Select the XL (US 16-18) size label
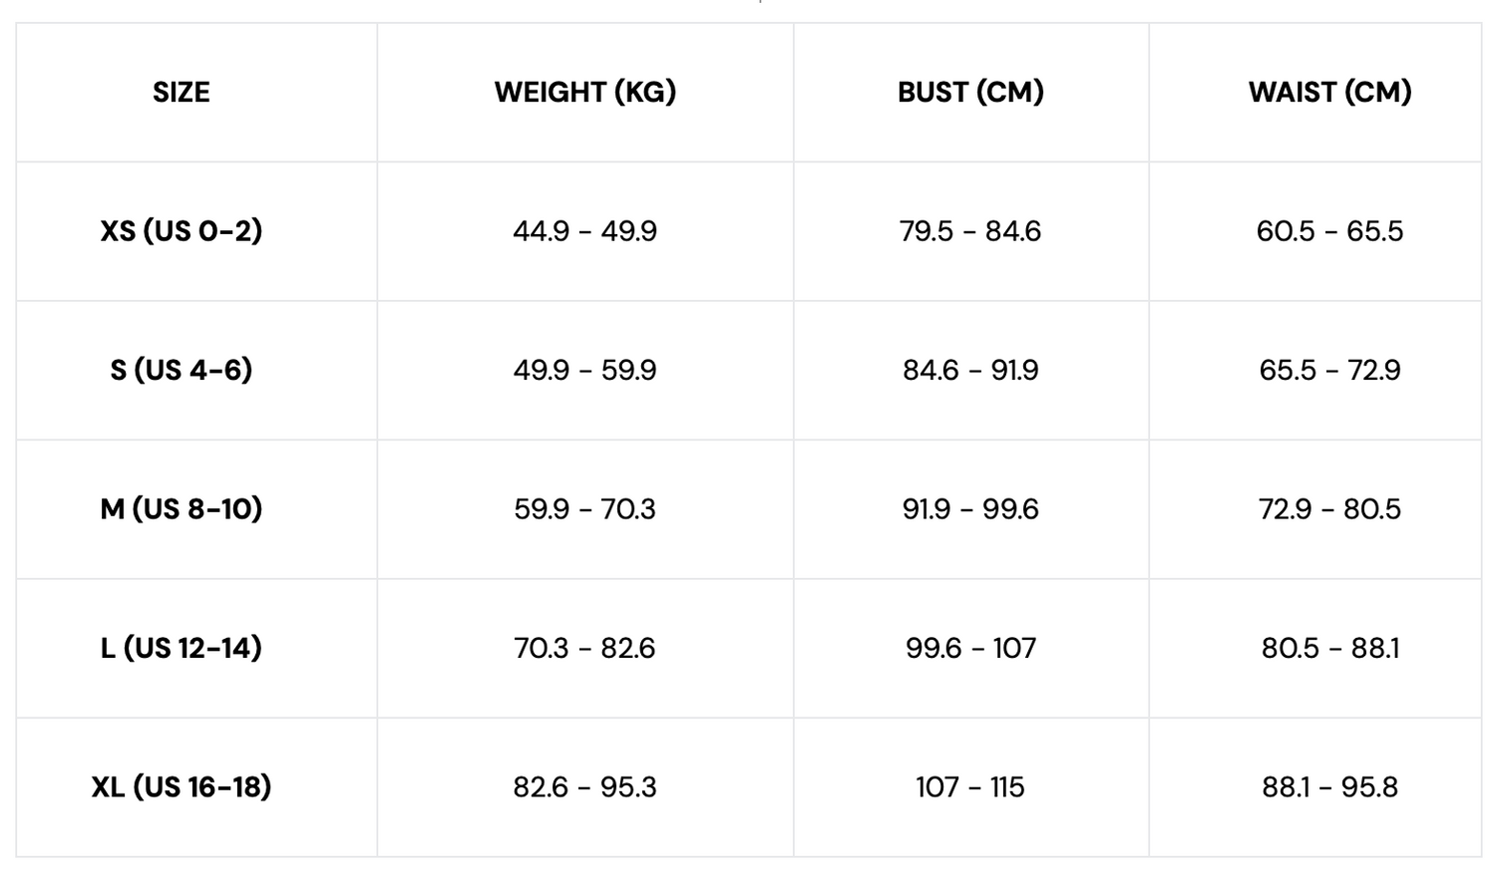Viewport: 1496px width, 893px height. (x=181, y=787)
